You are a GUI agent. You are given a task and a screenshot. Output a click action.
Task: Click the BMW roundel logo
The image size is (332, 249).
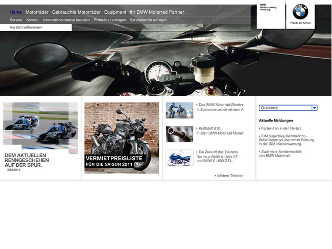(x=300, y=12)
